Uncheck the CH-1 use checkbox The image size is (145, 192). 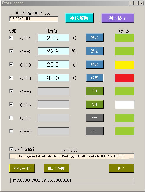12,38
